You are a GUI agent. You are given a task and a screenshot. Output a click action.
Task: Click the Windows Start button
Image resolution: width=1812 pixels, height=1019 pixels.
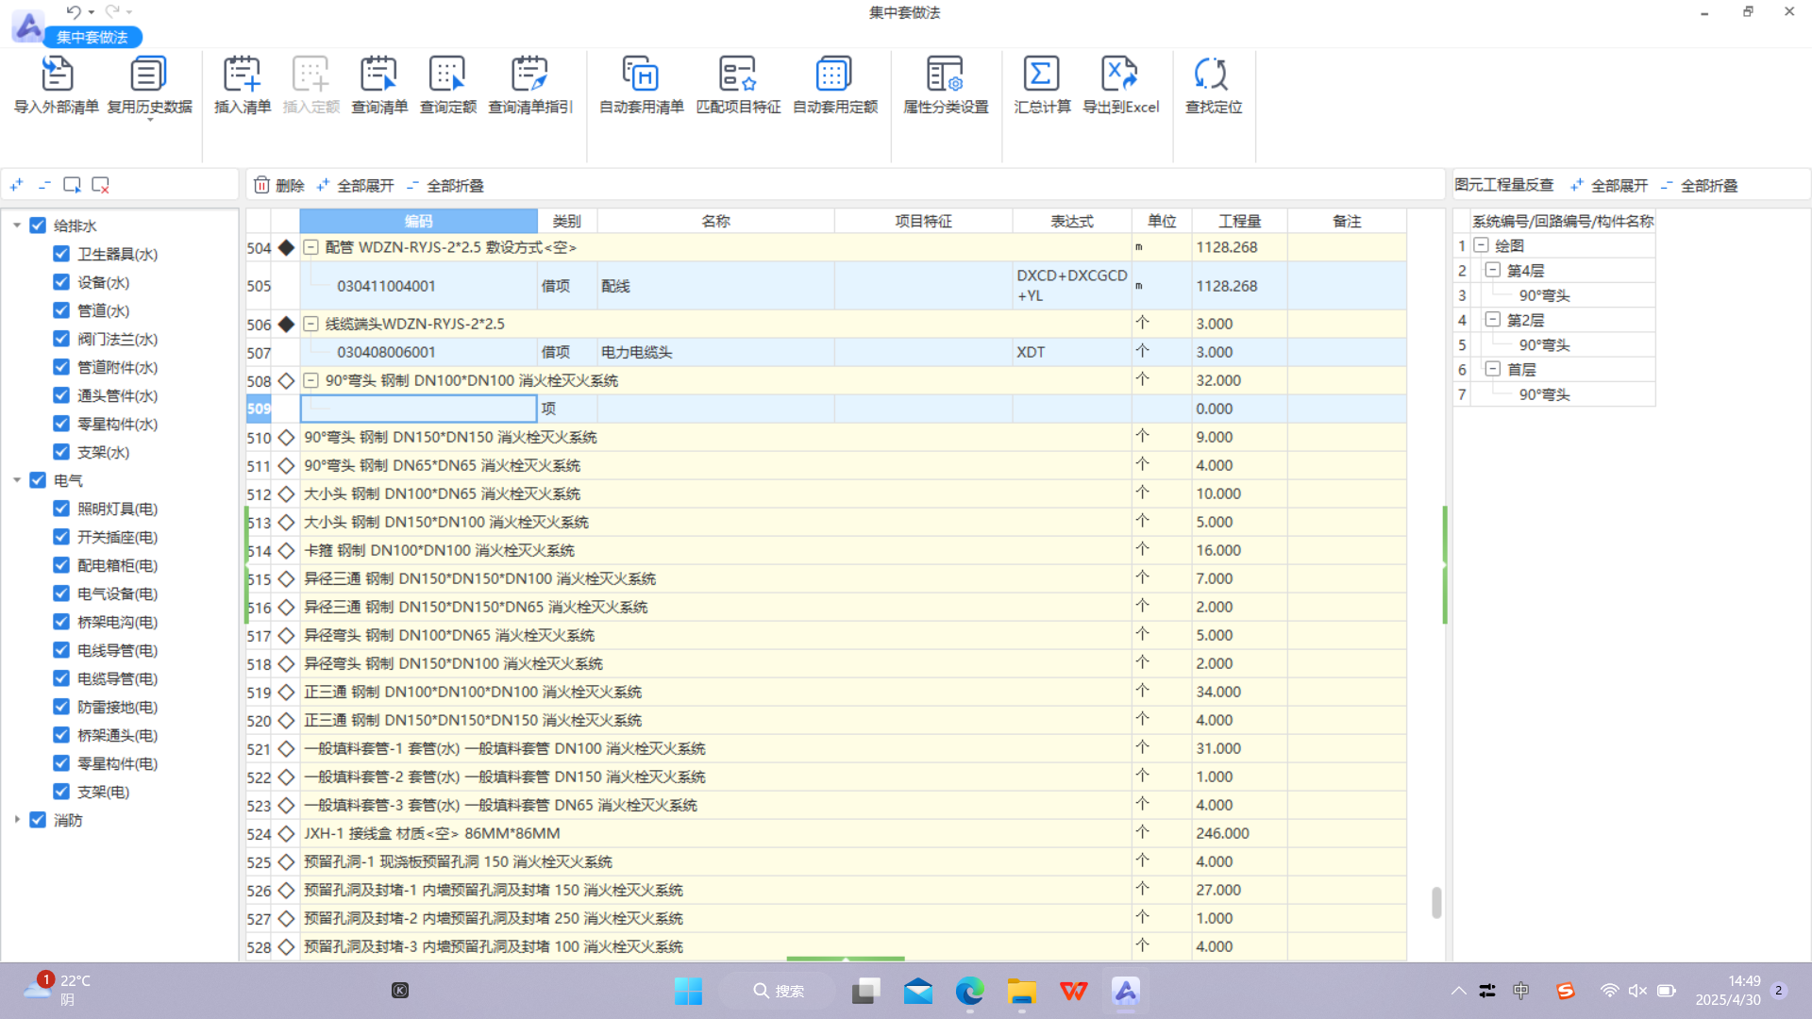click(x=688, y=991)
